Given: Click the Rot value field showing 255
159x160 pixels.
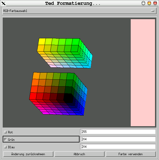Looking at the screenshot, I should tap(118, 132).
